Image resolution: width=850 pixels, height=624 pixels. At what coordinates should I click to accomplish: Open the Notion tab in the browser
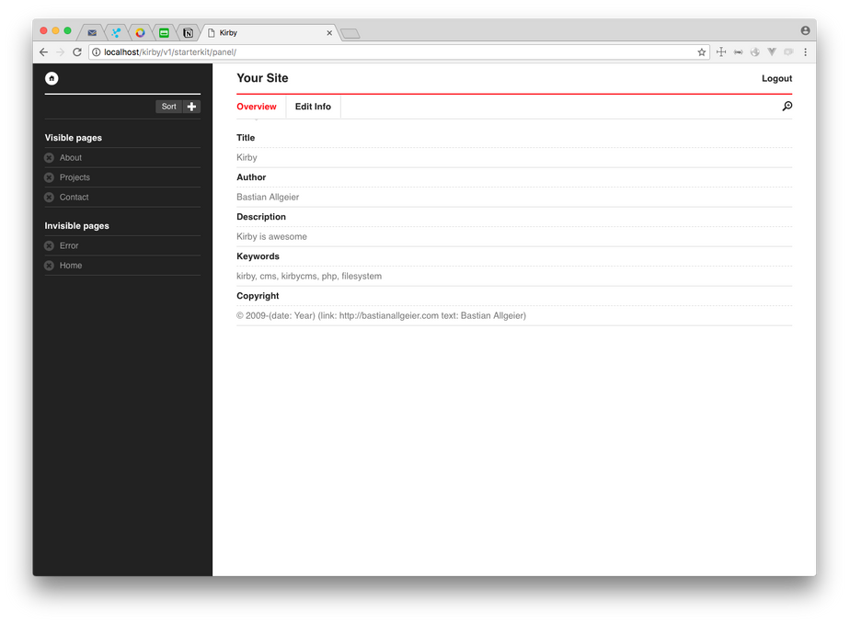coord(187,31)
